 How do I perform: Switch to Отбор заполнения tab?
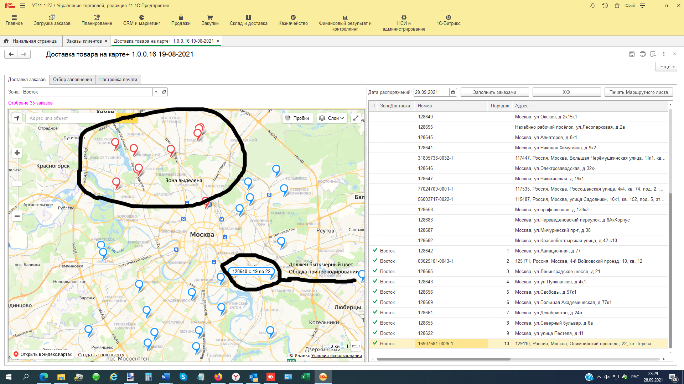72,80
